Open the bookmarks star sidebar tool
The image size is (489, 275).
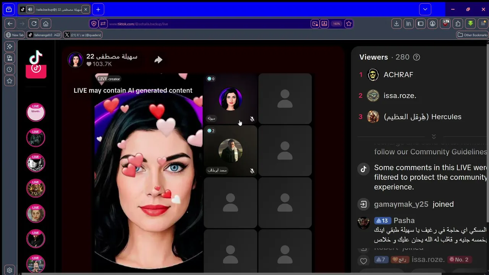tap(10, 81)
